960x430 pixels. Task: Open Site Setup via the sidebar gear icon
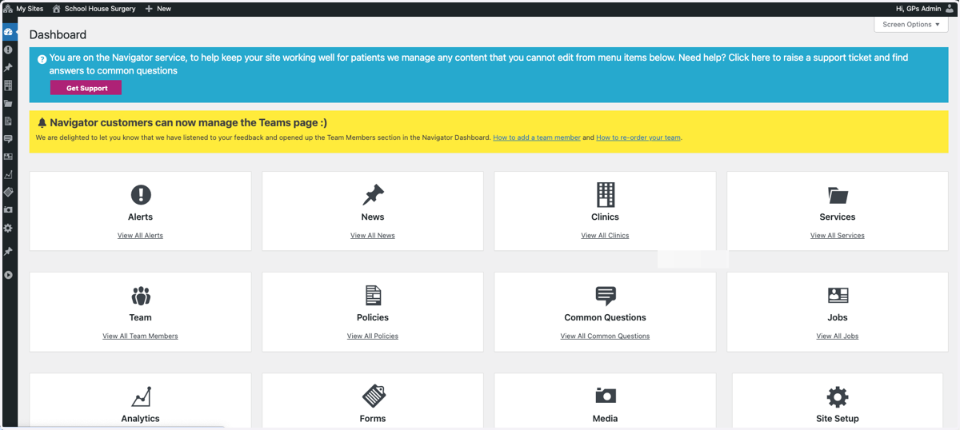(x=8, y=228)
